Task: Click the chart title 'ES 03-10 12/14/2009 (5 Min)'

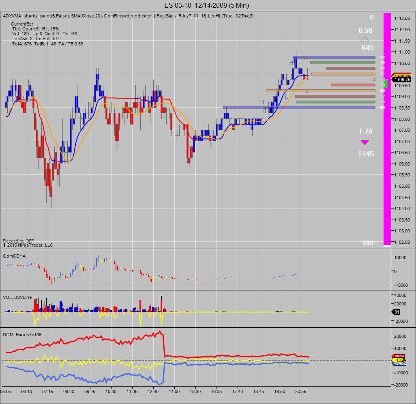Action: (x=207, y=5)
